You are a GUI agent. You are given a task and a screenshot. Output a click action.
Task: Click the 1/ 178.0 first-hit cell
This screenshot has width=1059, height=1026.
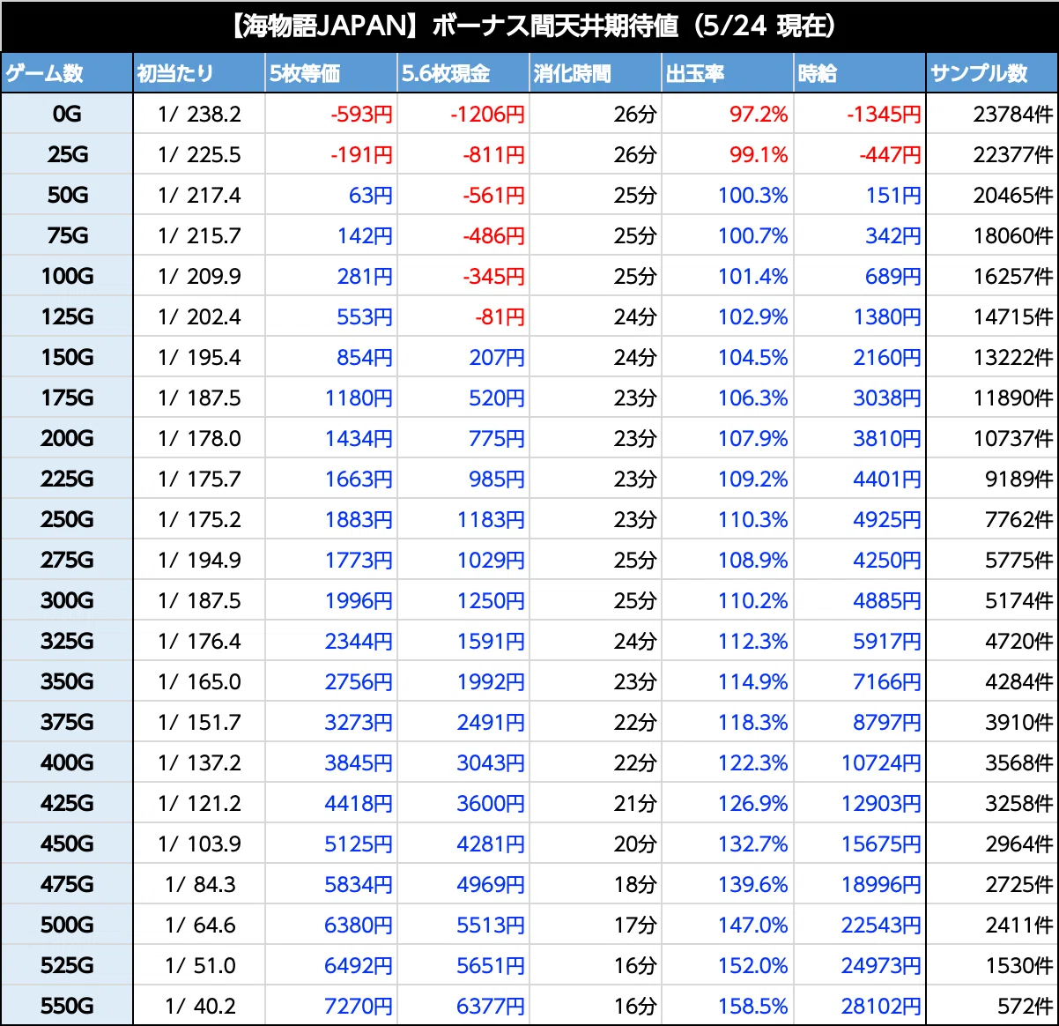tap(199, 438)
